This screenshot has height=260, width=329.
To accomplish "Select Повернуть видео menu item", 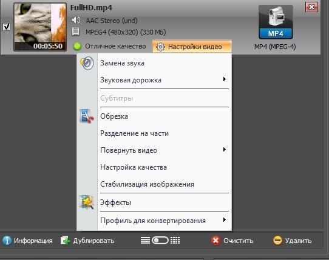I will [x=154, y=150].
